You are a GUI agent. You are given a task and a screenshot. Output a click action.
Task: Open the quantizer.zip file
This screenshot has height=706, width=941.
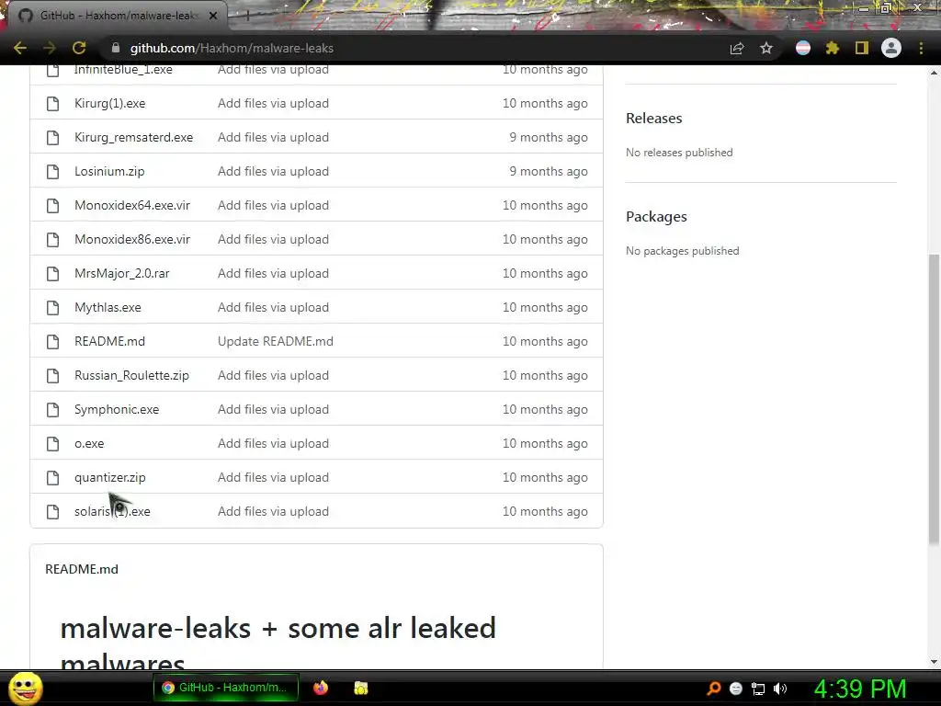click(x=110, y=478)
